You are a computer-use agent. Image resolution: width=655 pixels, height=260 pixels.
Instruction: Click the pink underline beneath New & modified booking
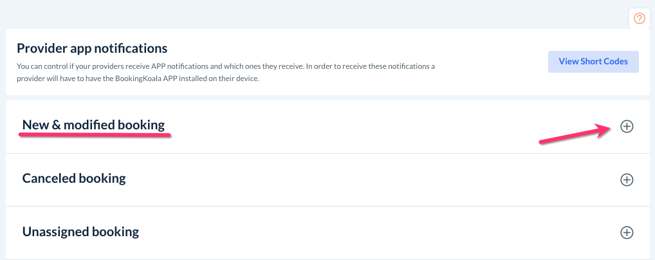[x=95, y=136]
